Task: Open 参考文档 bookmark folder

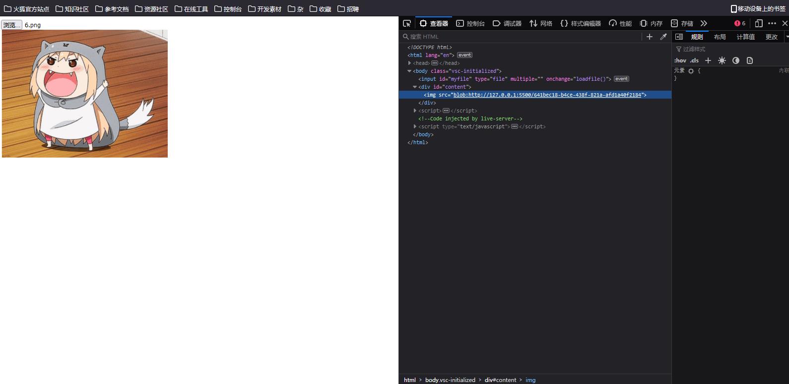Action: click(112, 9)
